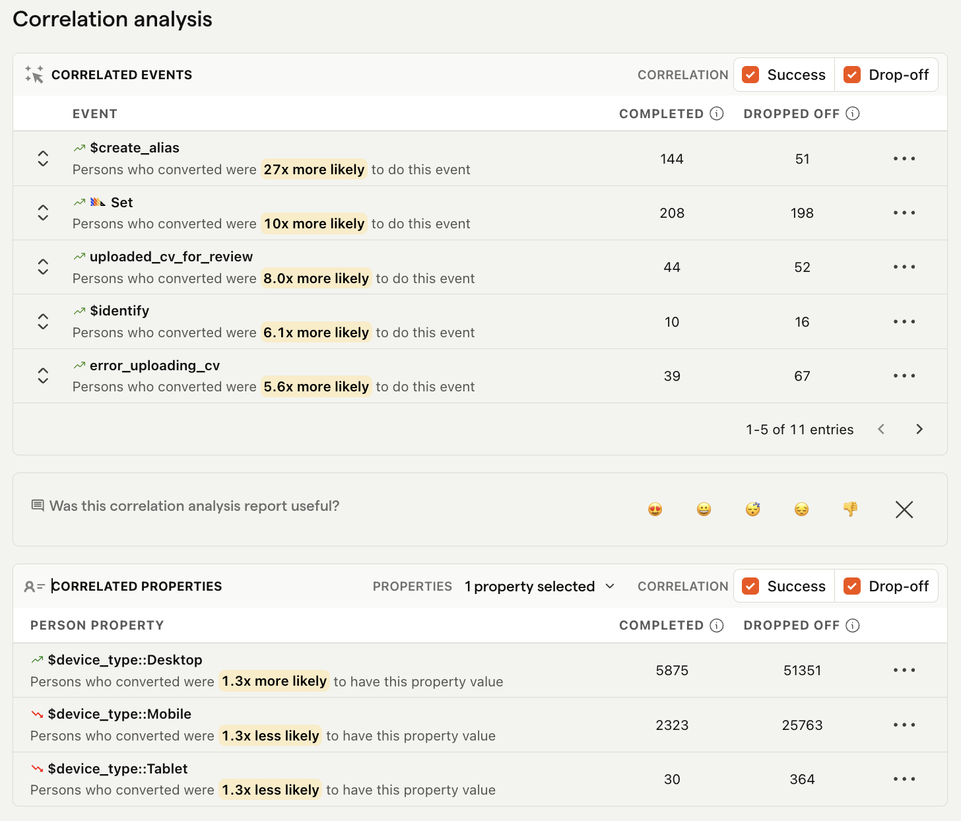Click the correlated properties person icon
This screenshot has width=961, height=821.
pos(34,586)
